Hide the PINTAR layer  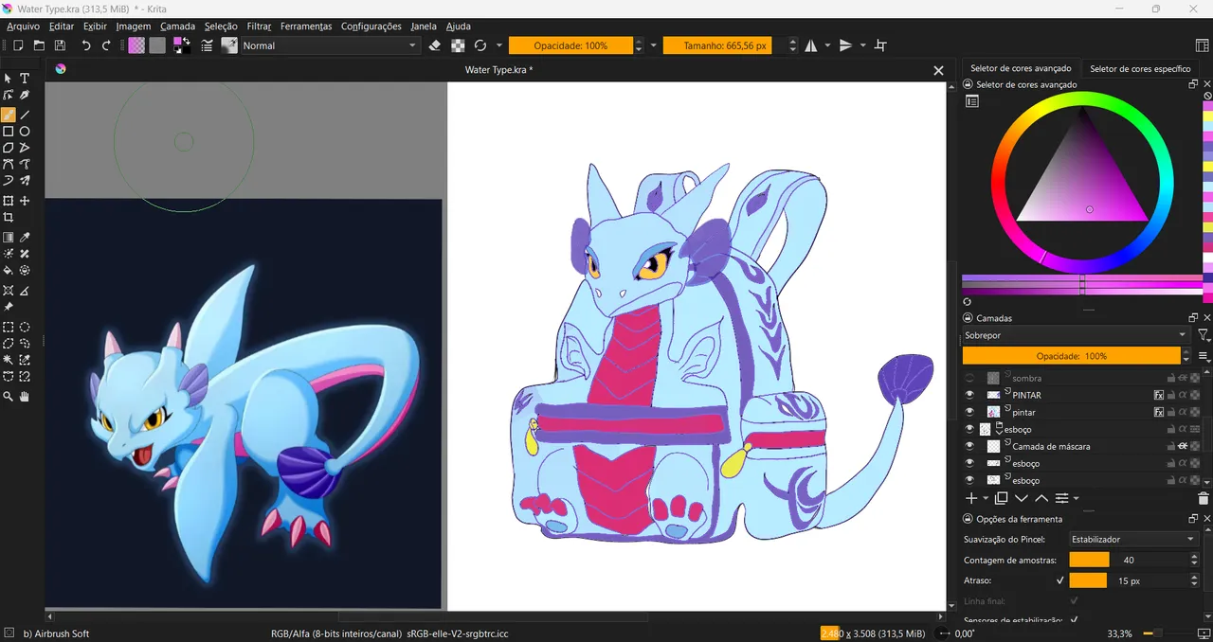tap(969, 395)
